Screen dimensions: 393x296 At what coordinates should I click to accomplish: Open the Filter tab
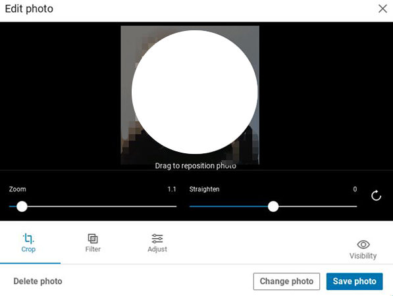coord(93,243)
